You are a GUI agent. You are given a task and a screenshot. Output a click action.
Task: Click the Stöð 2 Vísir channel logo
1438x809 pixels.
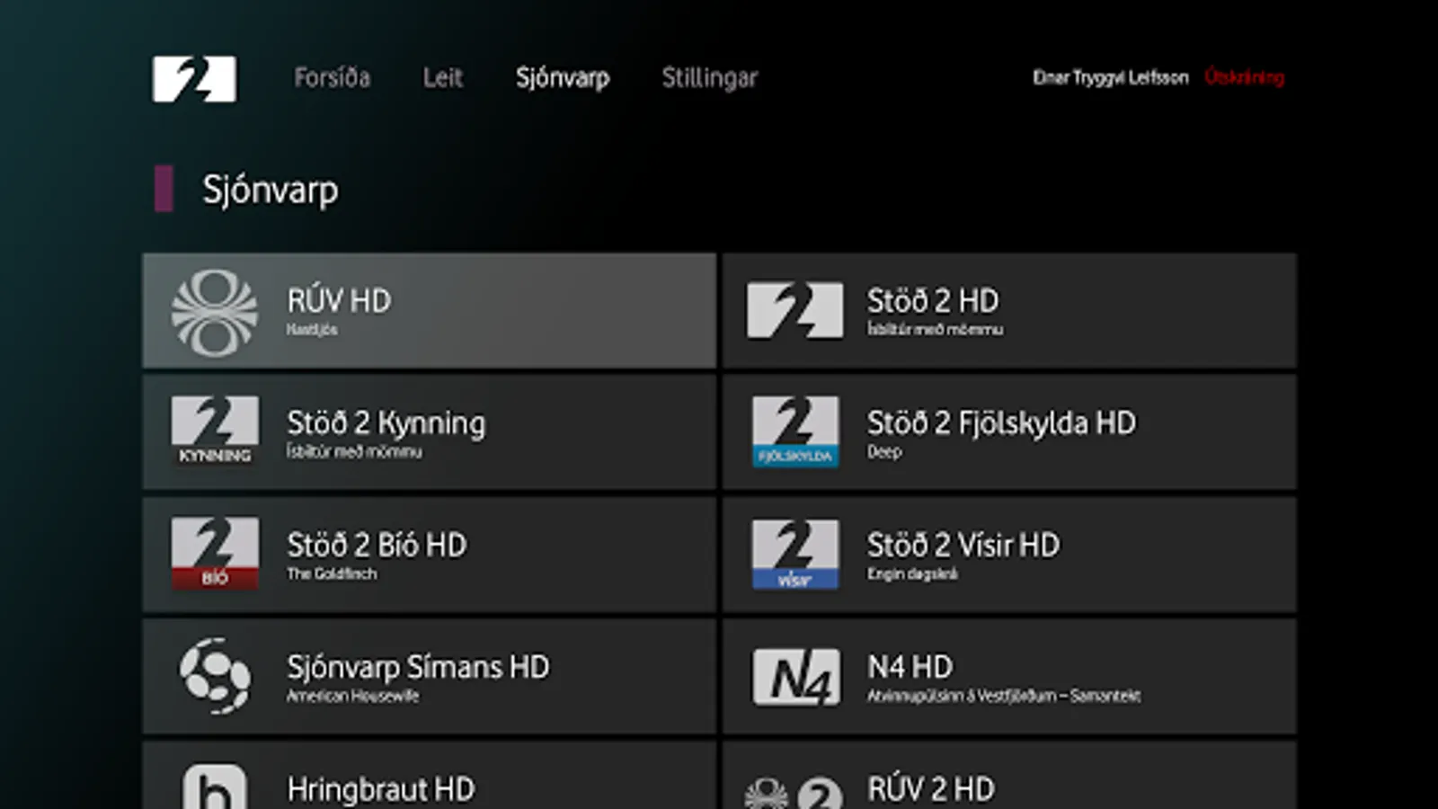795,554
